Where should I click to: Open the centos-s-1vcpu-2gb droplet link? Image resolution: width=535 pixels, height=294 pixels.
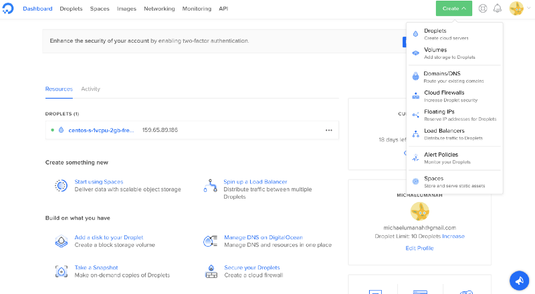pos(101,130)
